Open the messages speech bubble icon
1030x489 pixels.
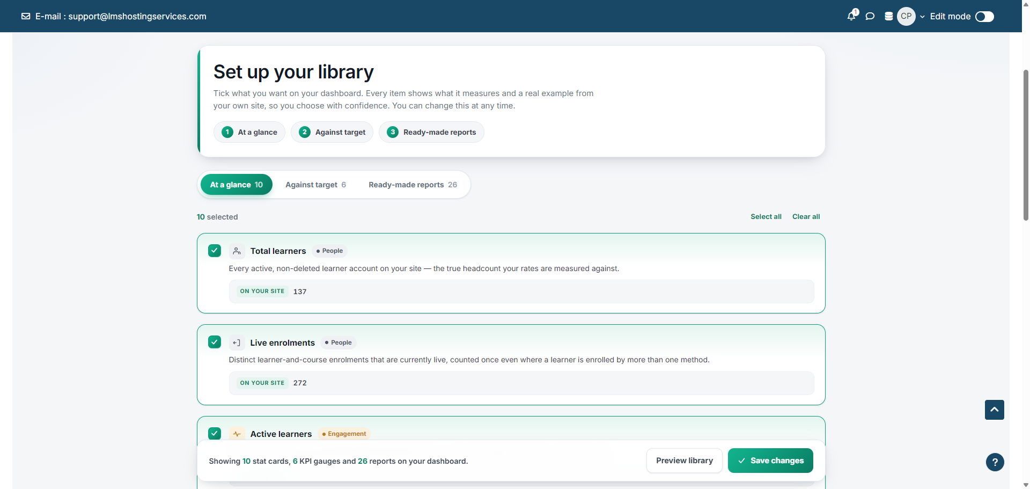pyautogui.click(x=870, y=16)
